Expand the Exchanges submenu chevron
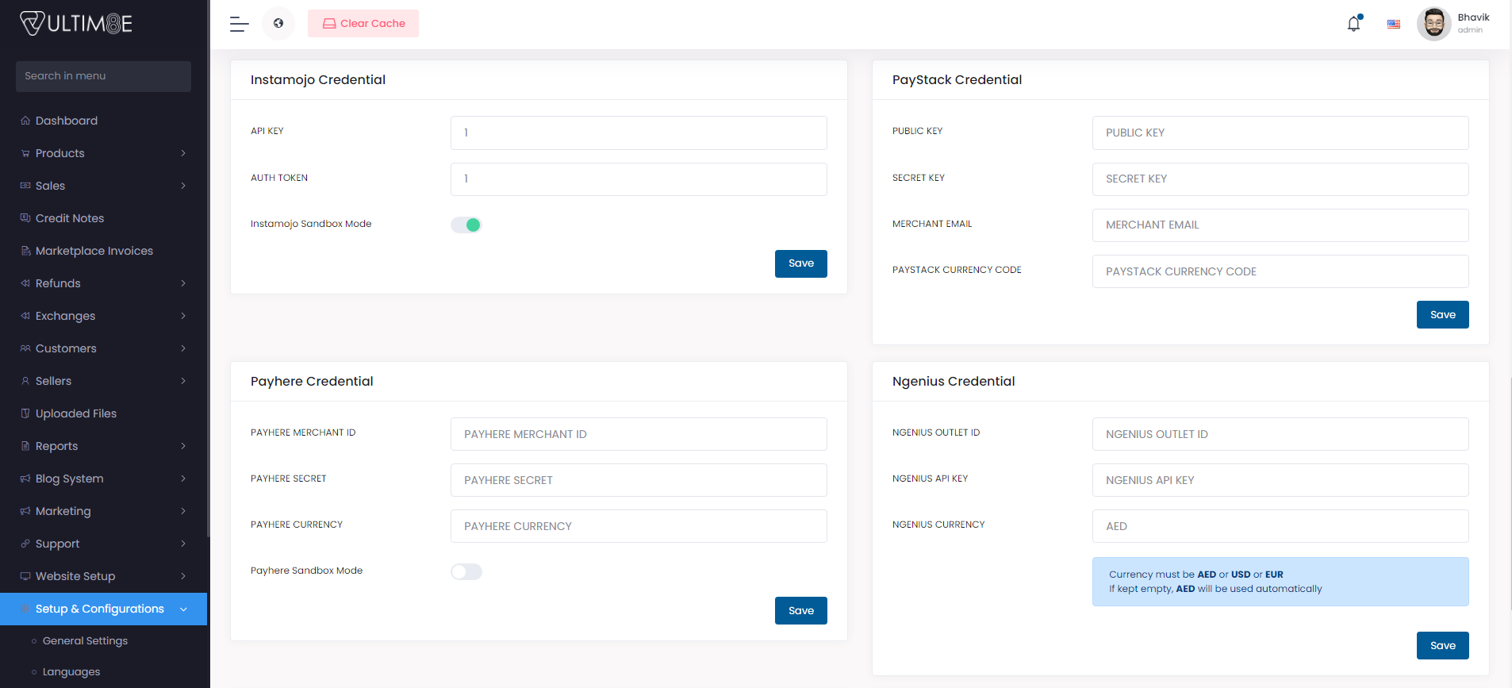This screenshot has width=1512, height=688. tap(183, 316)
